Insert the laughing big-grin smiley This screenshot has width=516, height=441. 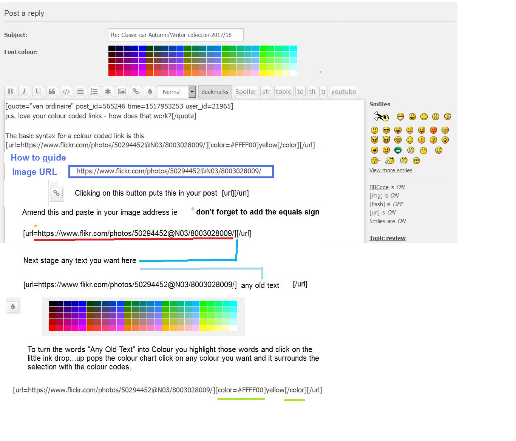tap(400, 116)
